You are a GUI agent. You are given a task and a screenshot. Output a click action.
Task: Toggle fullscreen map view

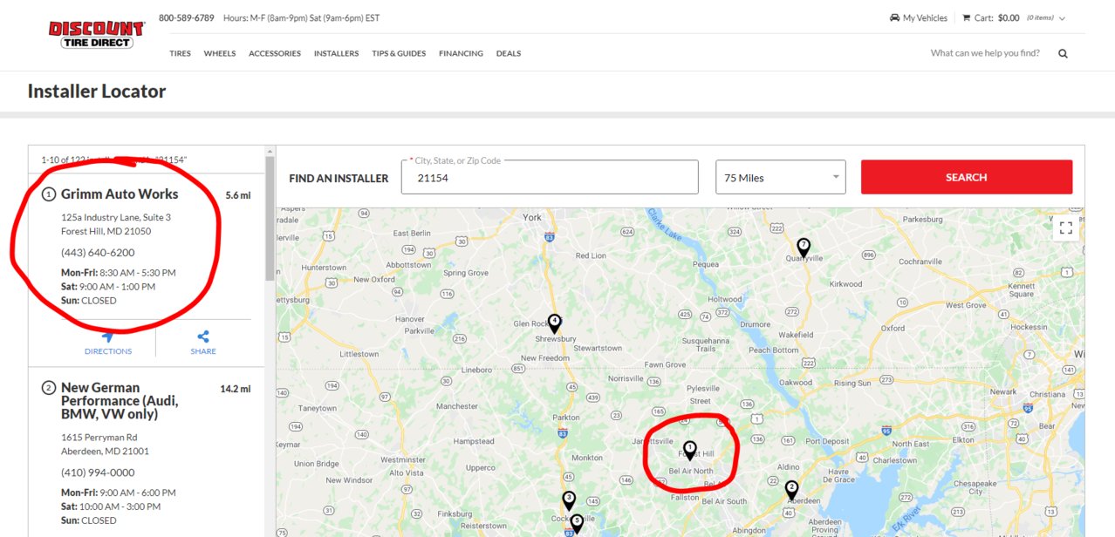click(1065, 228)
